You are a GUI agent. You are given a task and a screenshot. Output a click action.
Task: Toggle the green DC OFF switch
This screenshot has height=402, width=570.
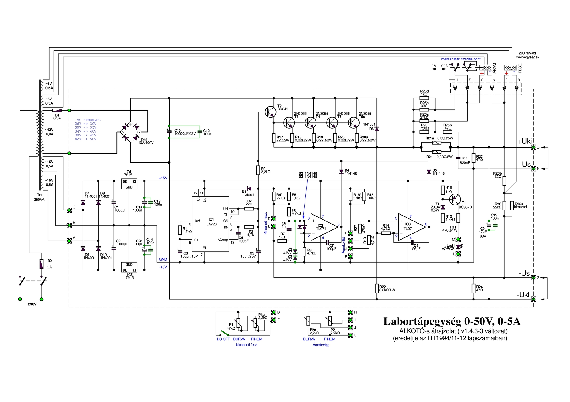(x=224, y=333)
